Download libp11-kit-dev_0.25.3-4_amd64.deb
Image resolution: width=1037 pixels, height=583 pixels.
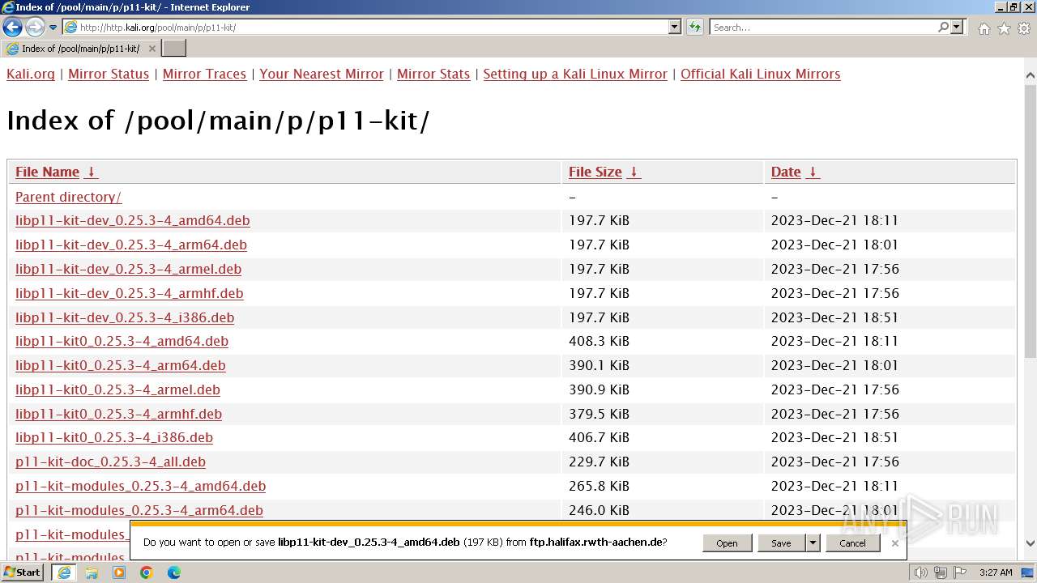132,220
